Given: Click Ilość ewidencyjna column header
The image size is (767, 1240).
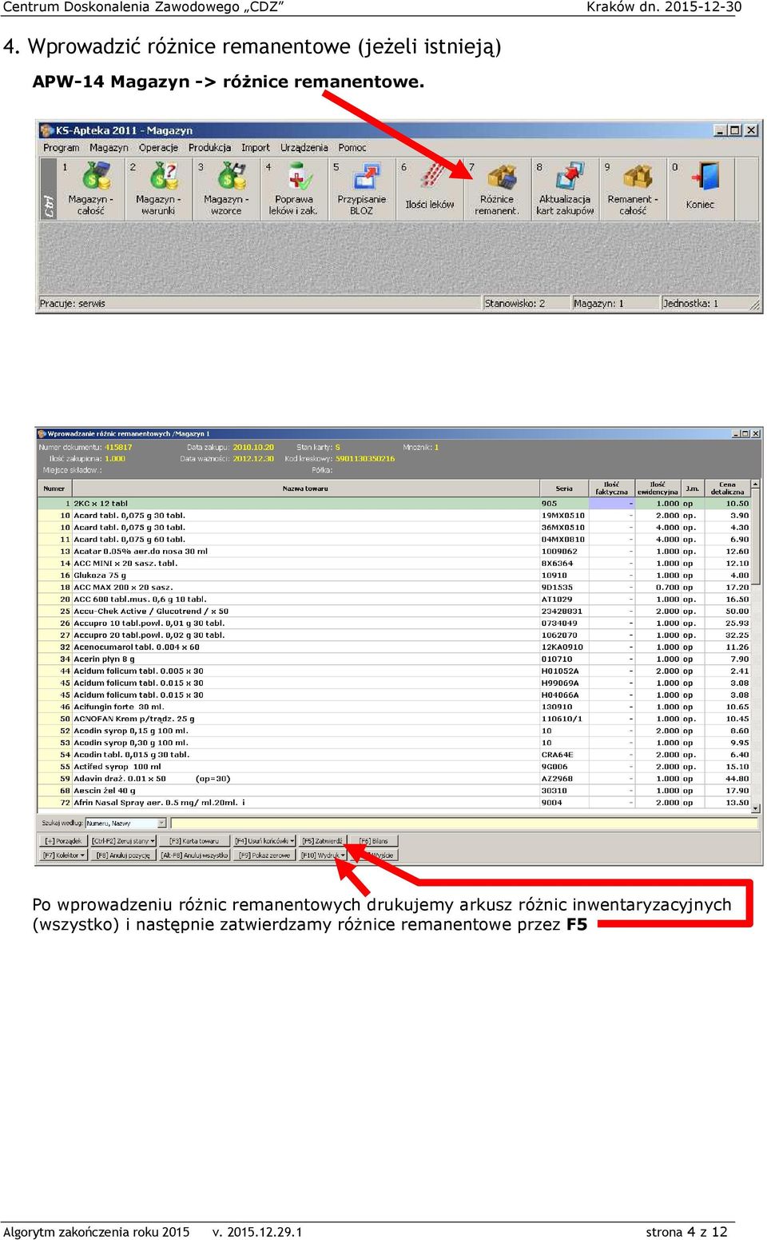Looking at the screenshot, I should 658,488.
